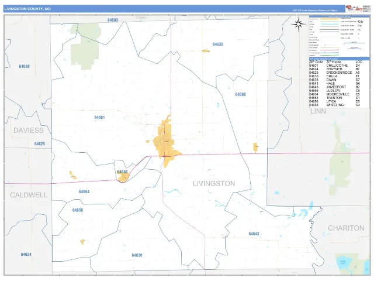Click CHILLICOTHE in the ZIP index
The width and height of the screenshot is (374, 281).
click(x=337, y=66)
